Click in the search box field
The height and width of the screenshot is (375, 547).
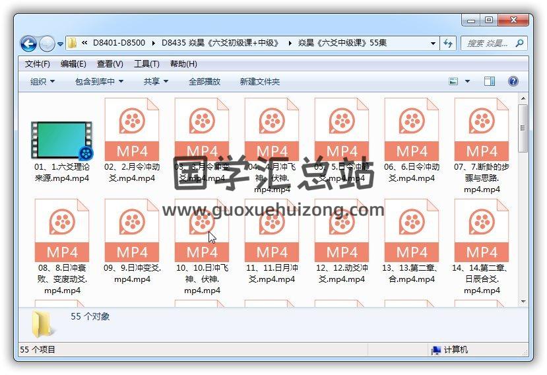click(487, 44)
